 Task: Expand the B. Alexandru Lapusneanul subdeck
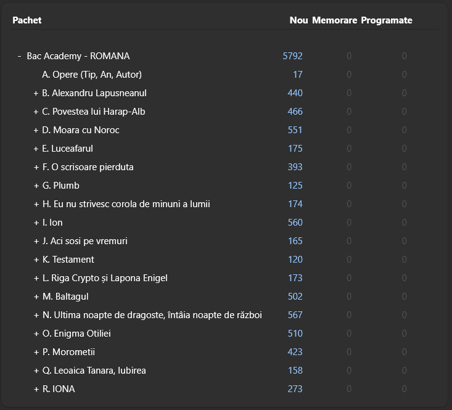[x=36, y=93]
